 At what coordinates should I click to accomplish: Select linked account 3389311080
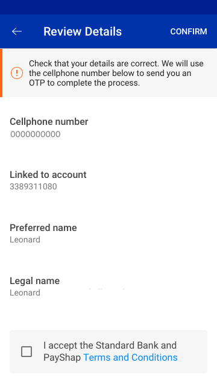(x=34, y=186)
